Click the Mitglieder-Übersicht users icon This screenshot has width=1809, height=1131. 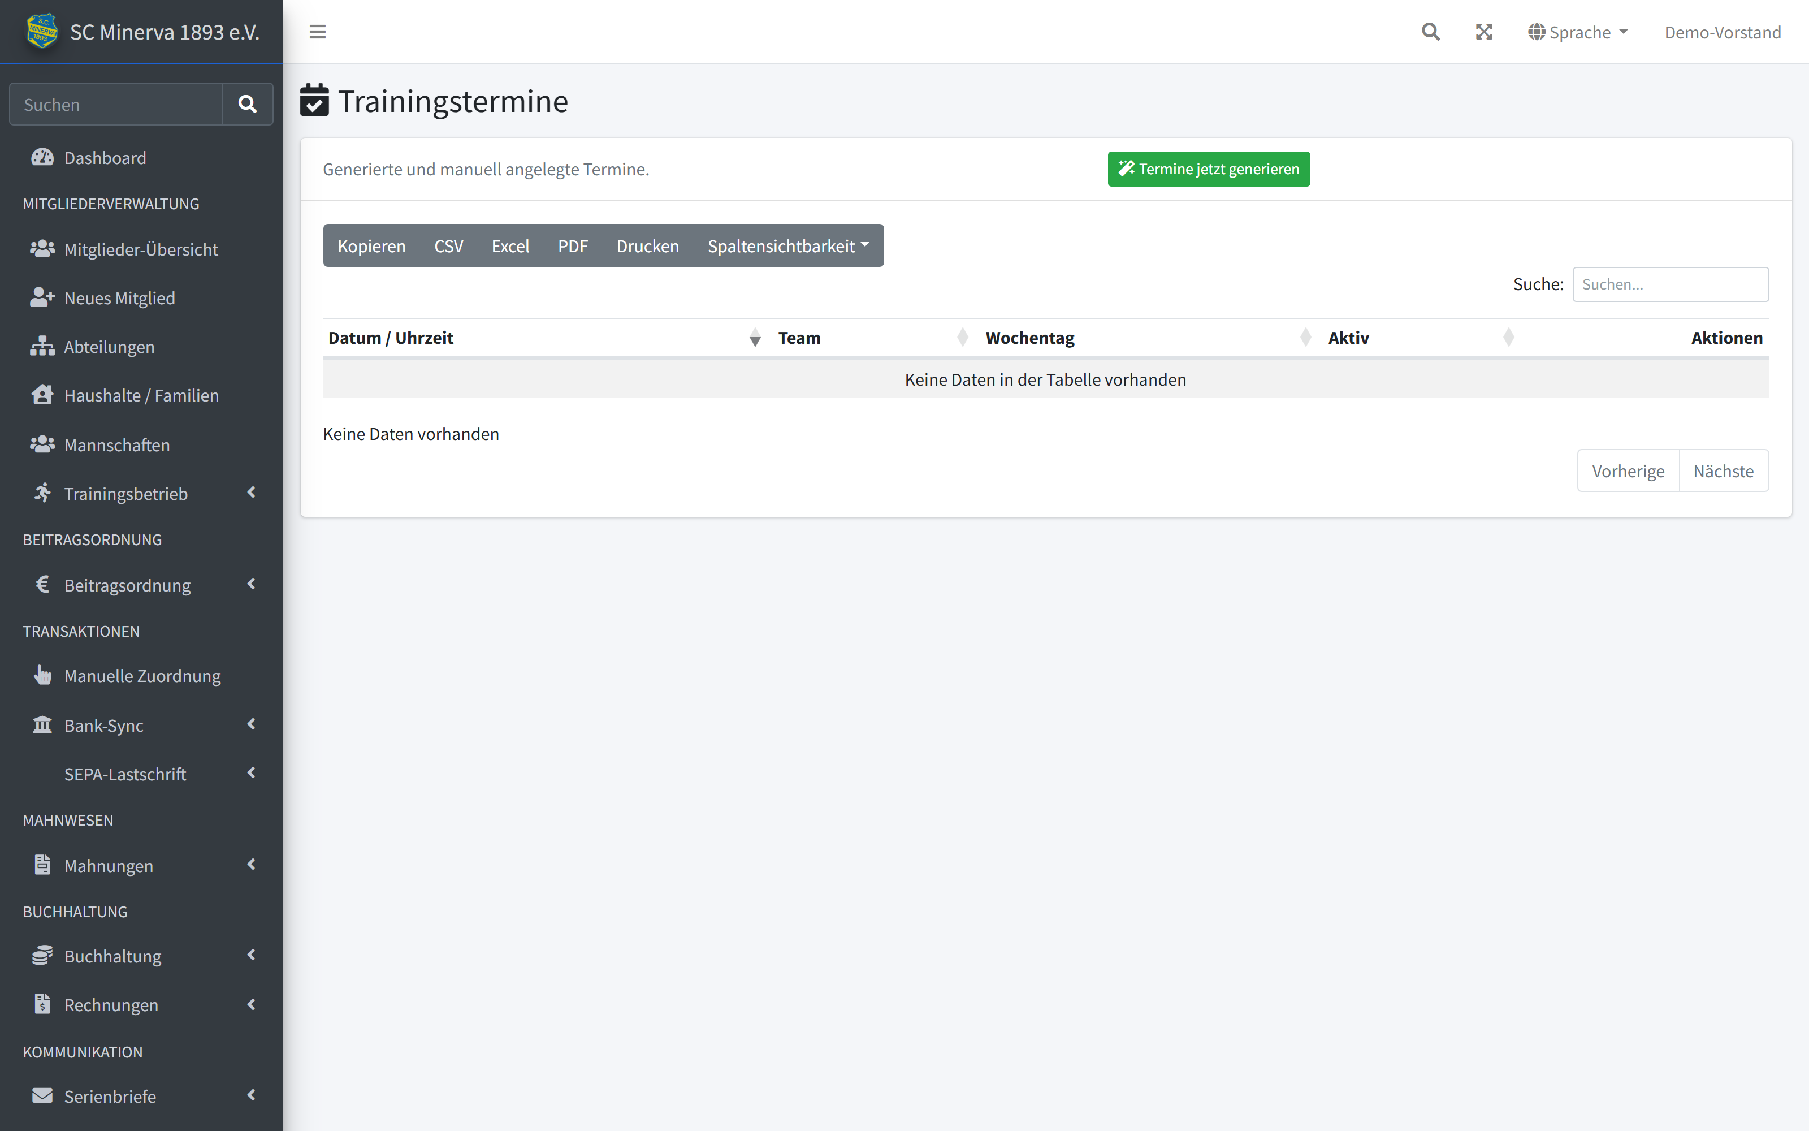42,248
